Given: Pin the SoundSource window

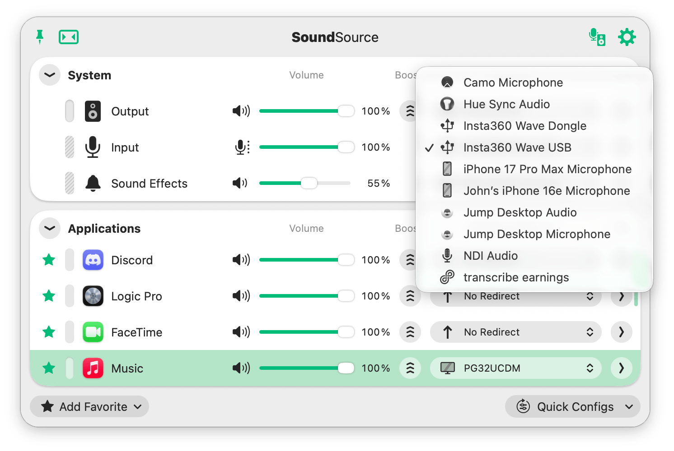Looking at the screenshot, I should (40, 37).
